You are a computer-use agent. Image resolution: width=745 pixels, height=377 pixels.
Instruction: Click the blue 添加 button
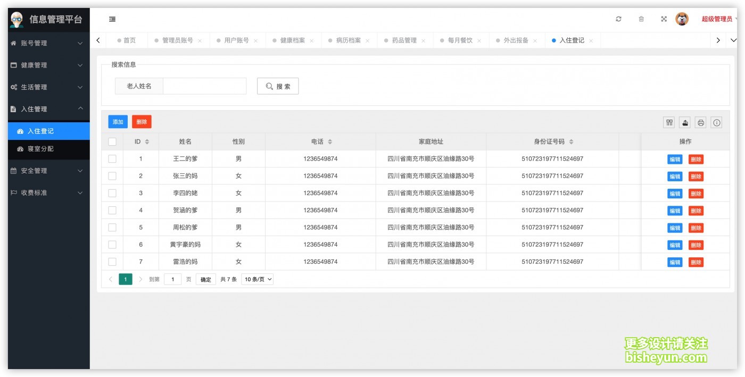pyautogui.click(x=118, y=122)
